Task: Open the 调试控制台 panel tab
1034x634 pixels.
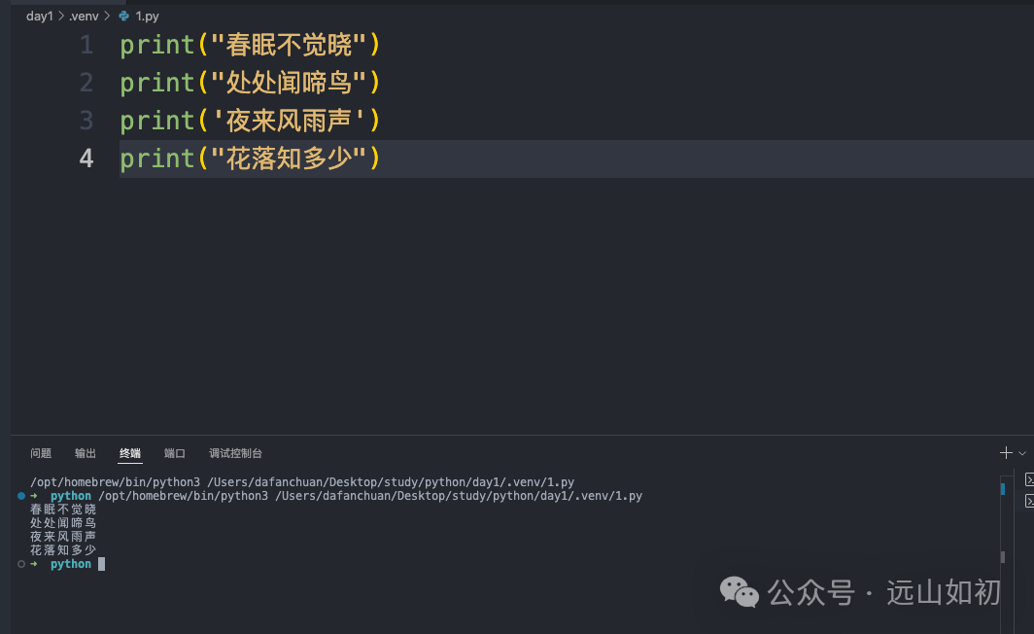Action: click(235, 453)
